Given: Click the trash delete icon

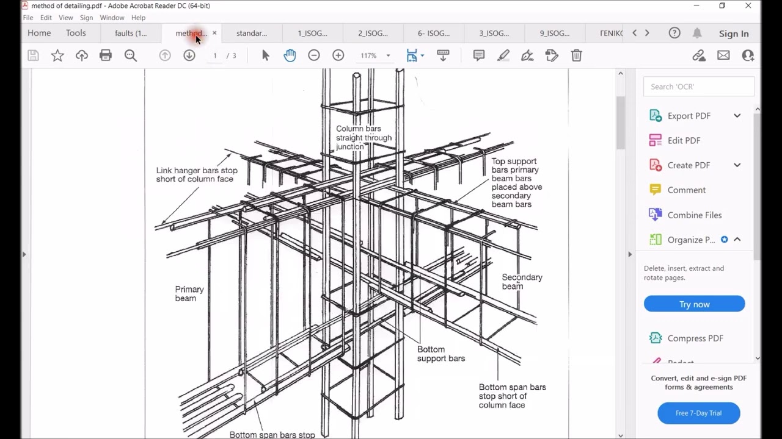Looking at the screenshot, I should [576, 55].
